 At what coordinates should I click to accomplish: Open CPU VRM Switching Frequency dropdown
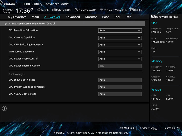coord(120,45)
